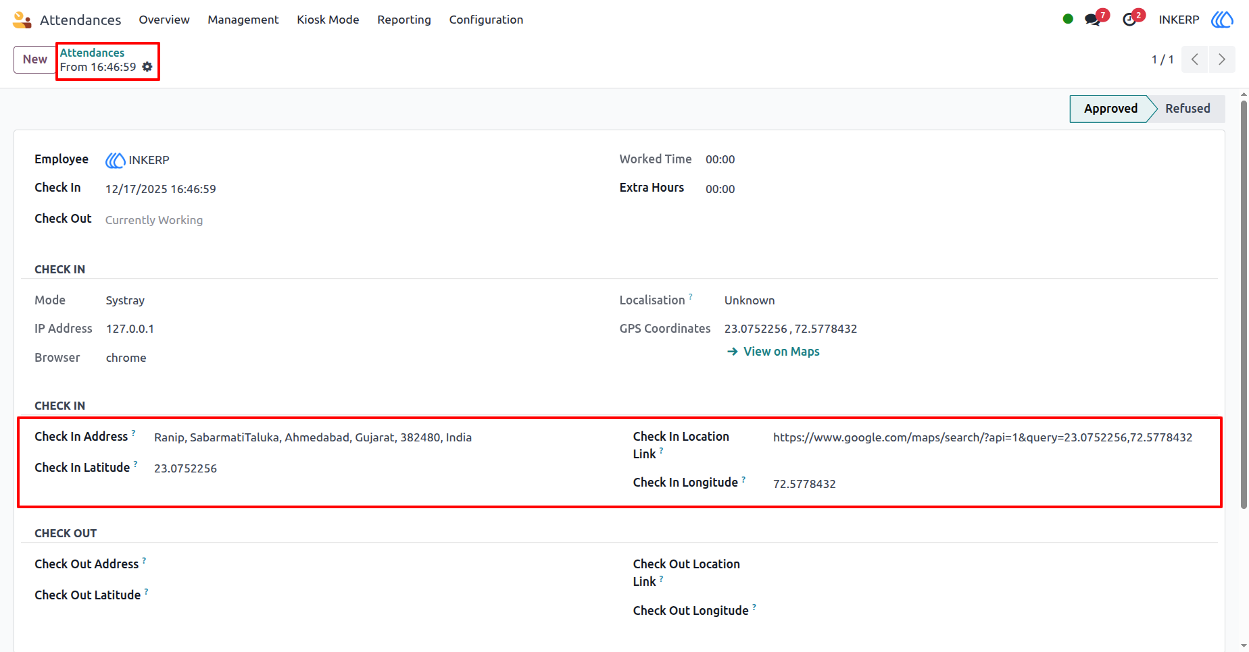Image resolution: width=1249 pixels, height=652 pixels.
Task: Click the Employee INKERP field
Action: pos(137,160)
